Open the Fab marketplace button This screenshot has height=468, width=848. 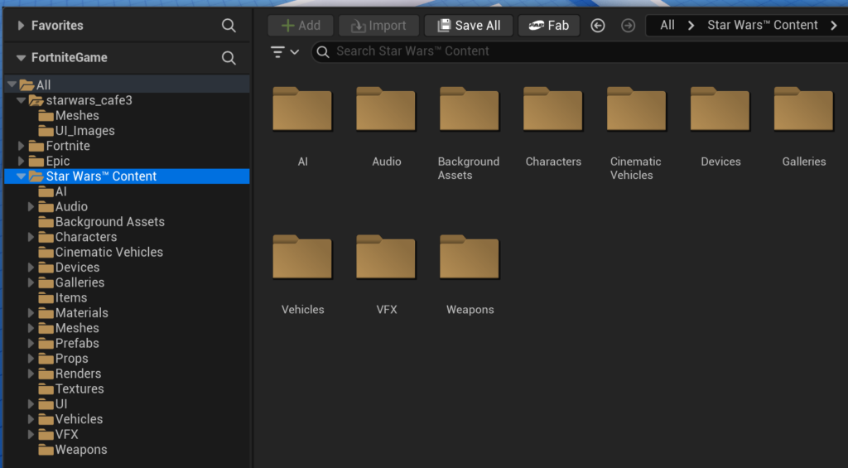[x=548, y=26]
